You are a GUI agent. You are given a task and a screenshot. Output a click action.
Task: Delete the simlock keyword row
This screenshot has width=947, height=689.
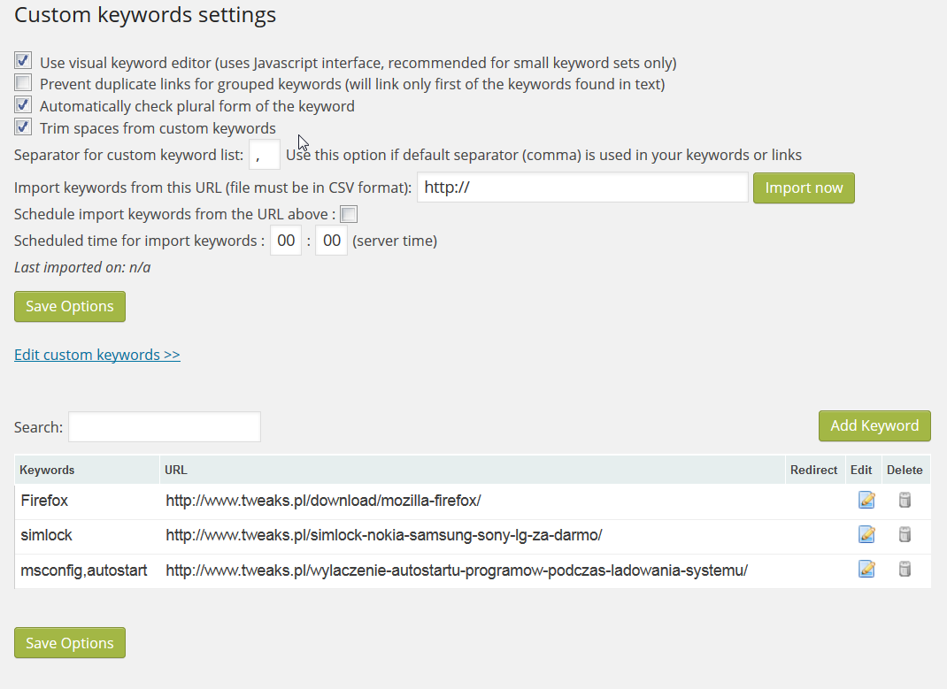pos(905,534)
